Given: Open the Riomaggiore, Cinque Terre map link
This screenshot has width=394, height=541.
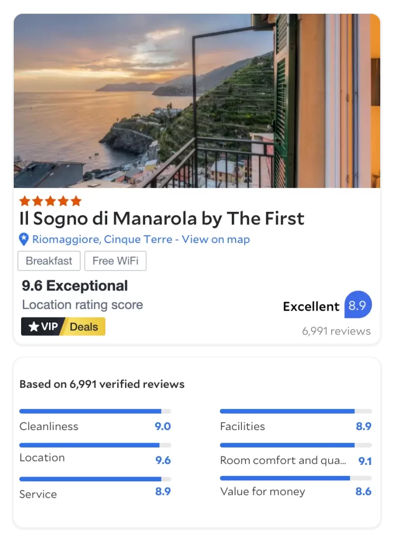Looking at the screenshot, I should click(141, 239).
